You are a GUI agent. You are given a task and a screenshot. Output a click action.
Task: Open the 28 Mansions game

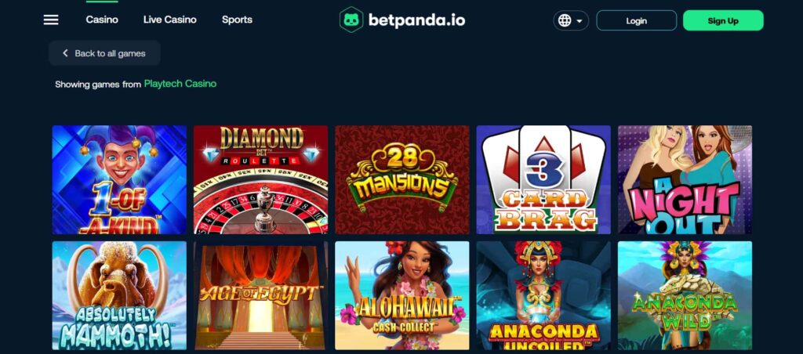click(x=402, y=179)
